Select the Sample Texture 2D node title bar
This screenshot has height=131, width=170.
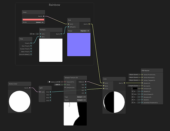(75, 78)
